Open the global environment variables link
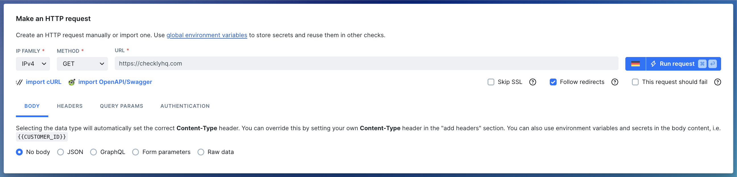The image size is (737, 177). pos(207,35)
